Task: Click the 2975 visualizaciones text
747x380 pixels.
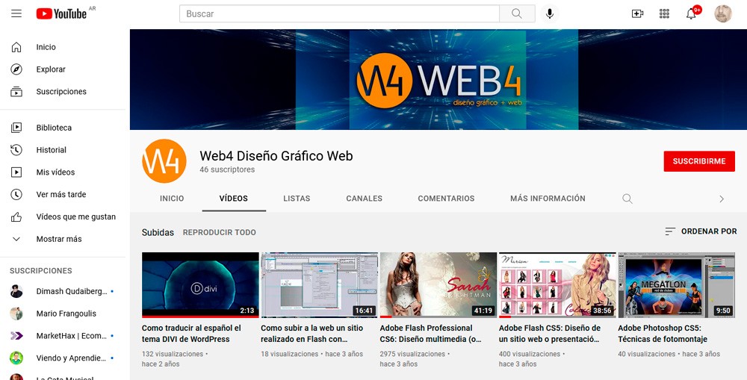Action: pyautogui.click(x=412, y=354)
